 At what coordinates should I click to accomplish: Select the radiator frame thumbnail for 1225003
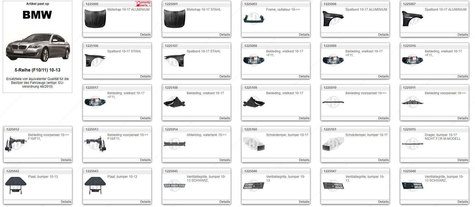pyautogui.click(x=254, y=19)
